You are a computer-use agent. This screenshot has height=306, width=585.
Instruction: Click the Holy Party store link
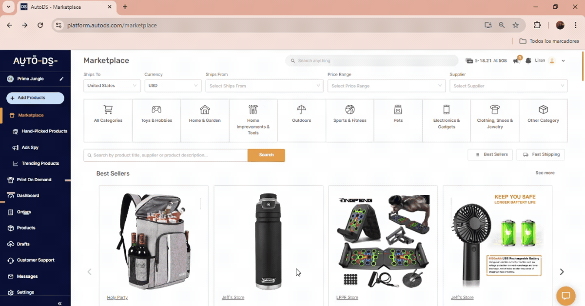coord(117,297)
